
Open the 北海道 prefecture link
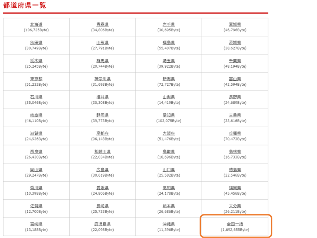pos(36,25)
